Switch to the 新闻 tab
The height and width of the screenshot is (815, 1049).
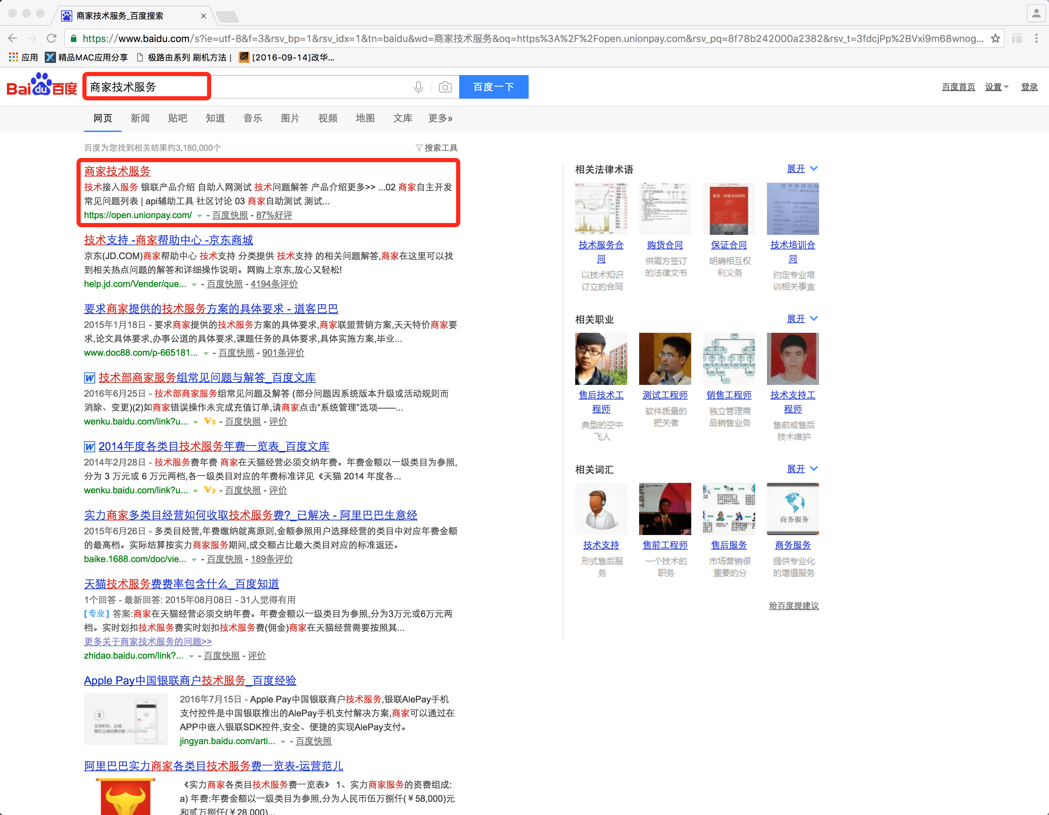tap(140, 118)
